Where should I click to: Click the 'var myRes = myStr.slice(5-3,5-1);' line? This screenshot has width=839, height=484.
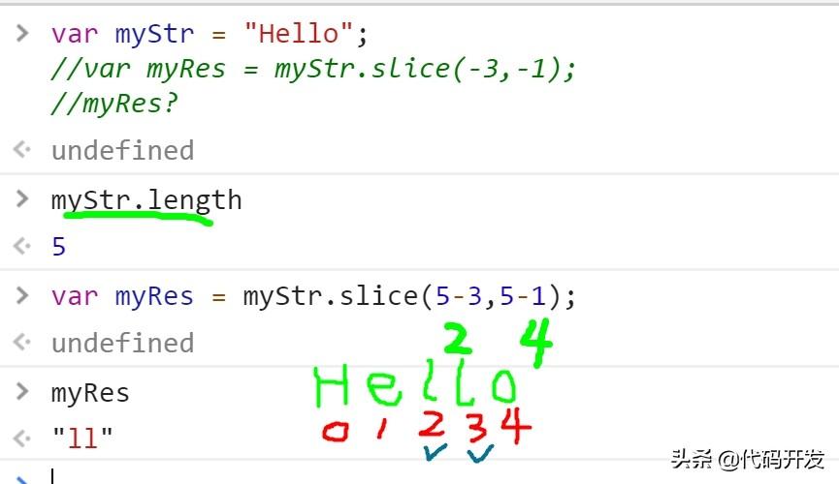click(x=313, y=296)
